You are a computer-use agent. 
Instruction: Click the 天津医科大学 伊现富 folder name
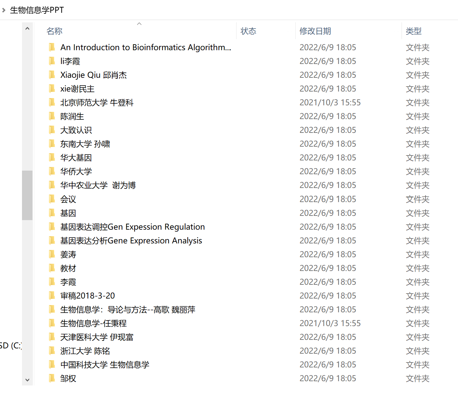pos(97,337)
